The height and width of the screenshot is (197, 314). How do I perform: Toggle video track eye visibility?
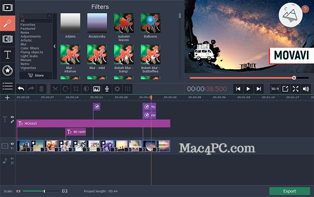click(x=12, y=144)
